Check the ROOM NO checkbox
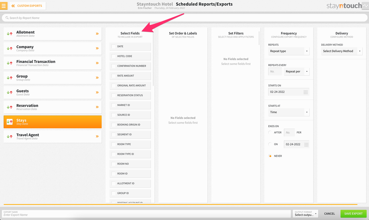The width and height of the screenshot is (369, 220). tap(114, 164)
